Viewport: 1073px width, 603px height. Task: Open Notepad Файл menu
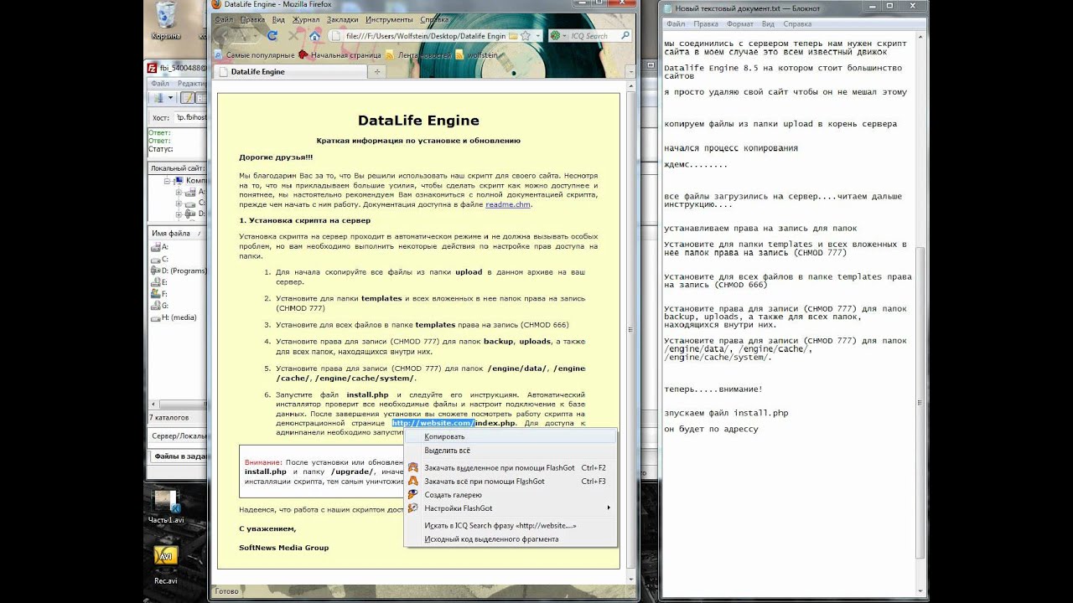[676, 24]
